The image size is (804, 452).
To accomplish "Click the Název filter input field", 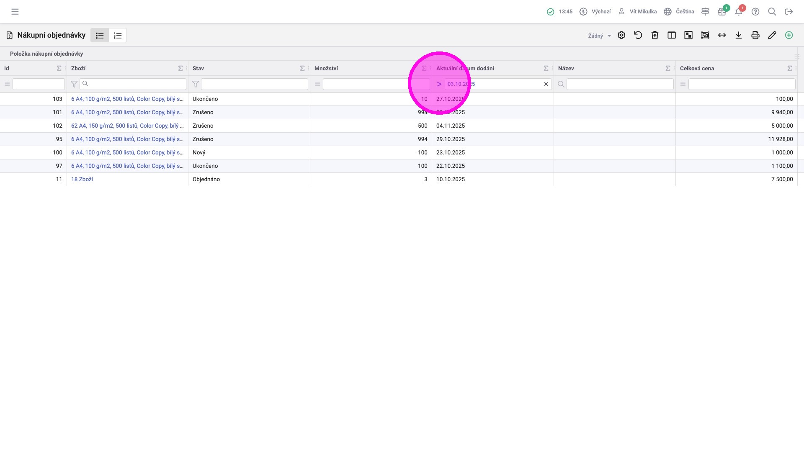I will [620, 84].
